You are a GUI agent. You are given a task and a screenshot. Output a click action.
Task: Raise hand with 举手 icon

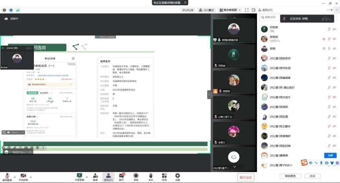coord(151,177)
